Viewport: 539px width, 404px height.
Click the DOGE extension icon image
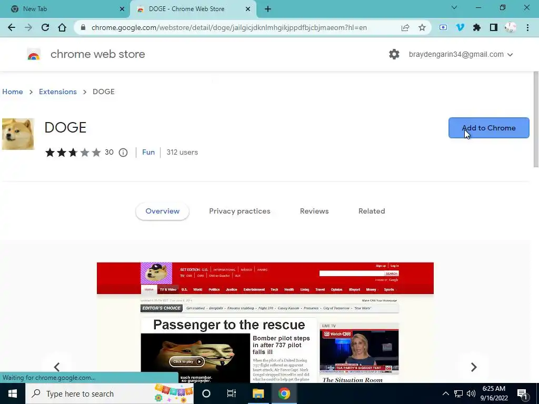pyautogui.click(x=18, y=134)
